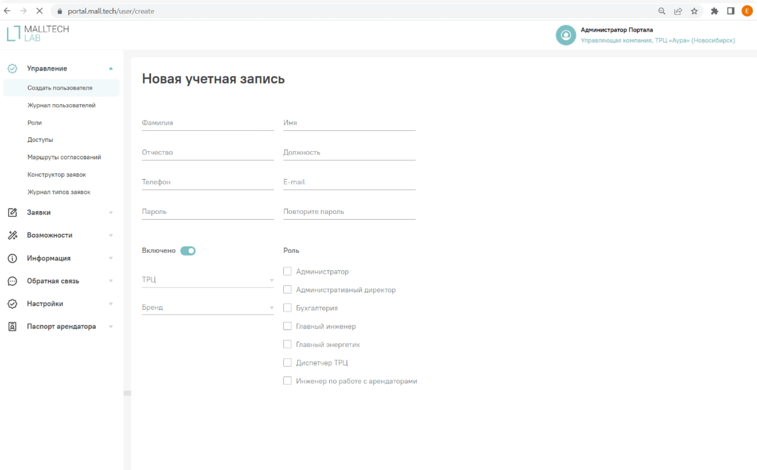Toggle the Включено switch off
This screenshot has height=470, width=757.
(188, 251)
